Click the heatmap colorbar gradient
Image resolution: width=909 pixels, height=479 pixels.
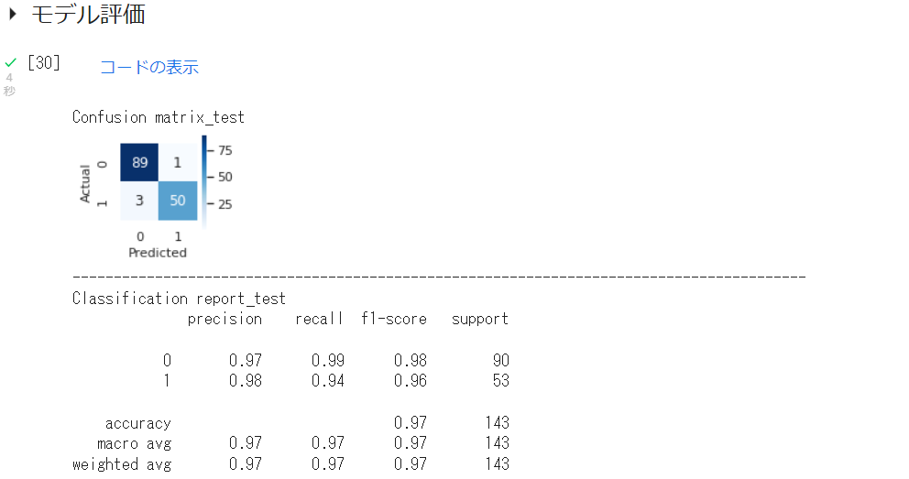pos(203,181)
